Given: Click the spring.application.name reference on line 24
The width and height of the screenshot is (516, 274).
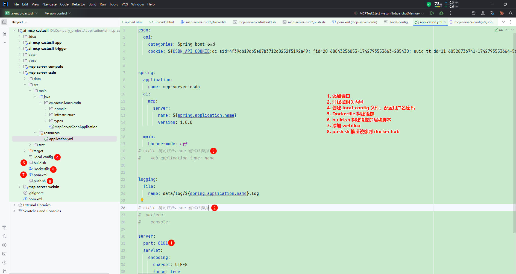Looking at the screenshot, I should click(x=218, y=194).
